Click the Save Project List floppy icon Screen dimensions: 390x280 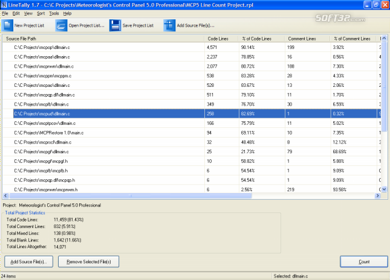click(x=115, y=25)
